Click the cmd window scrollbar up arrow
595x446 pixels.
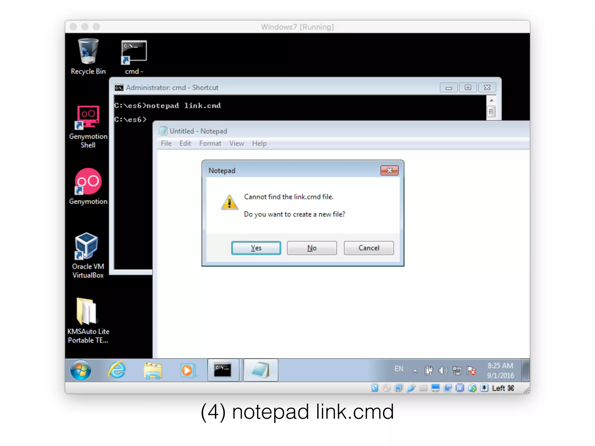491,100
